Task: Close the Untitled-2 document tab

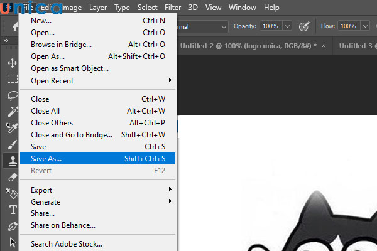Action: pyautogui.click(x=324, y=46)
